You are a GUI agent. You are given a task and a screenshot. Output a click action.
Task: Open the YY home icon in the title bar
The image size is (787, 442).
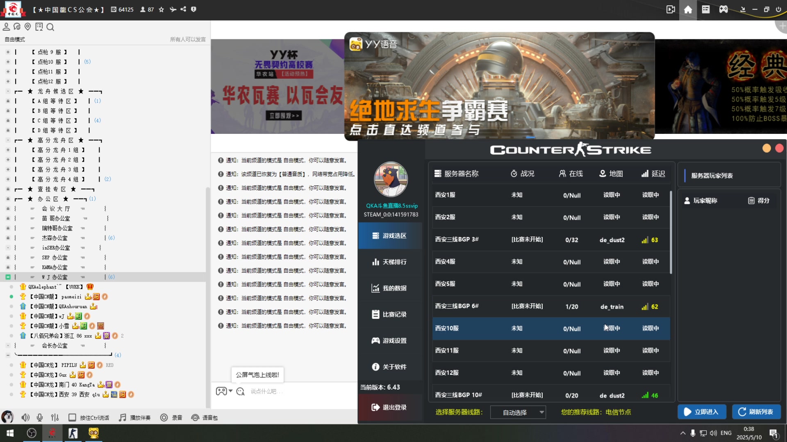(x=688, y=9)
